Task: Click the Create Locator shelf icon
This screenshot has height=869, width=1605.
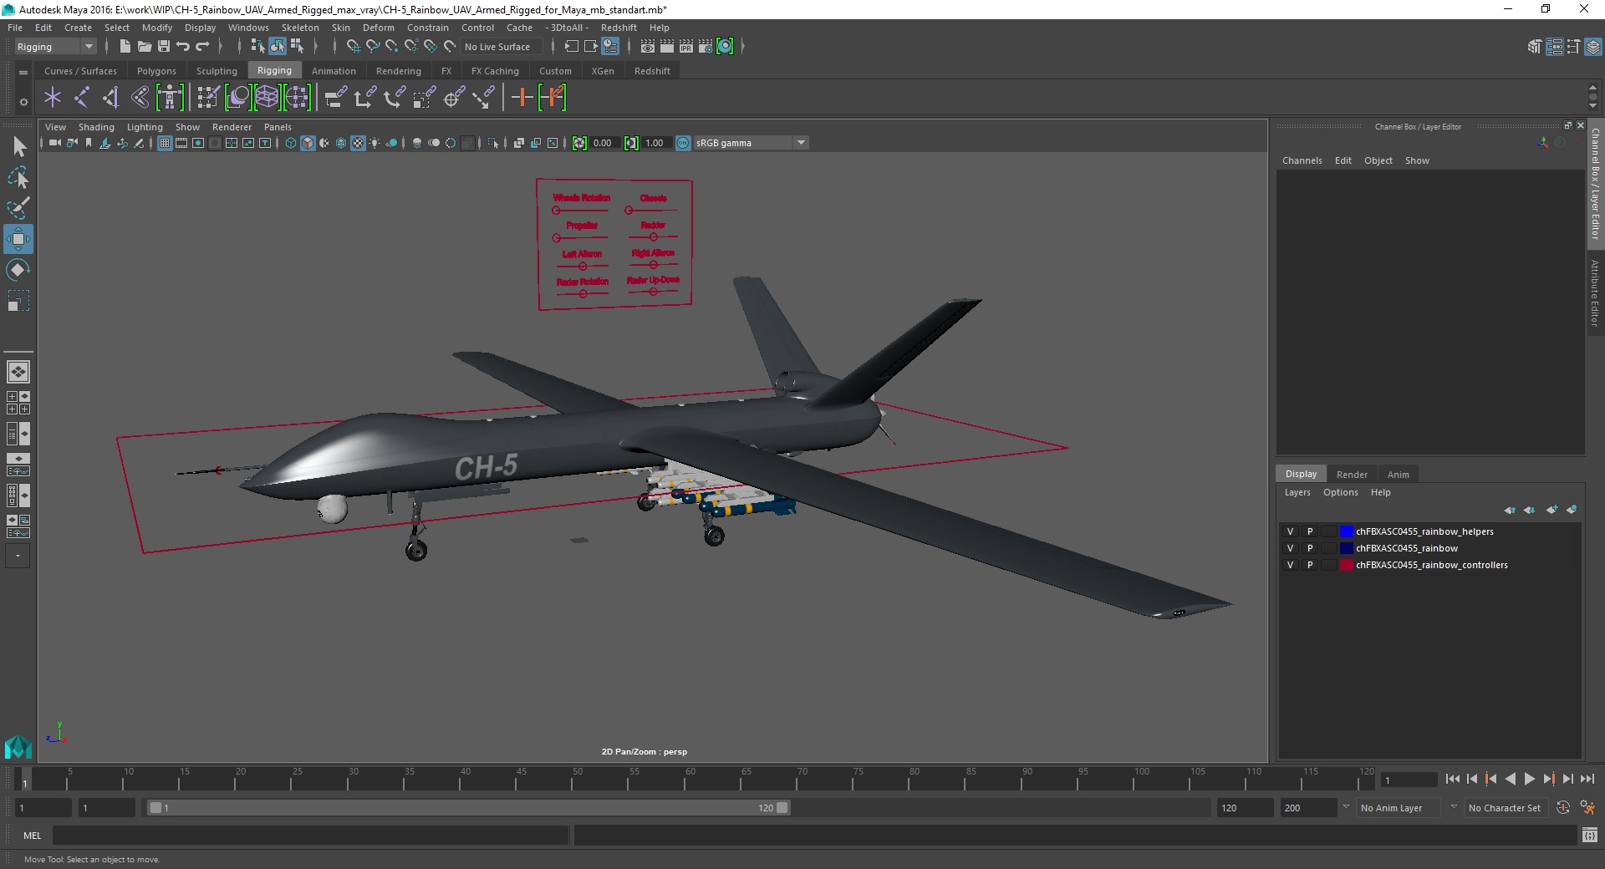Action: (53, 98)
